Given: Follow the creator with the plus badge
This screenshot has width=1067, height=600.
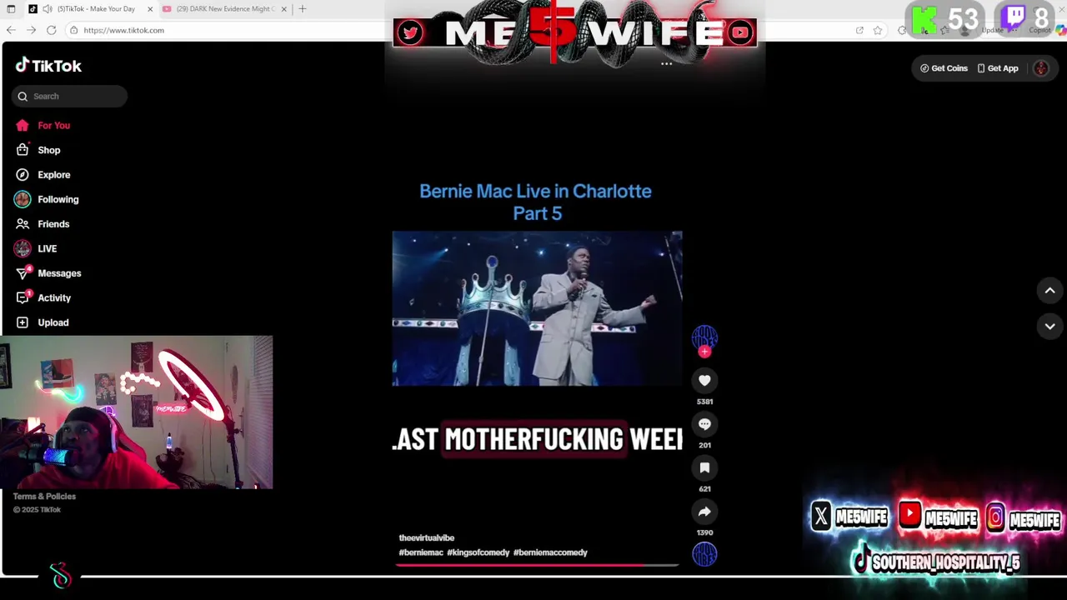Looking at the screenshot, I should 704,352.
